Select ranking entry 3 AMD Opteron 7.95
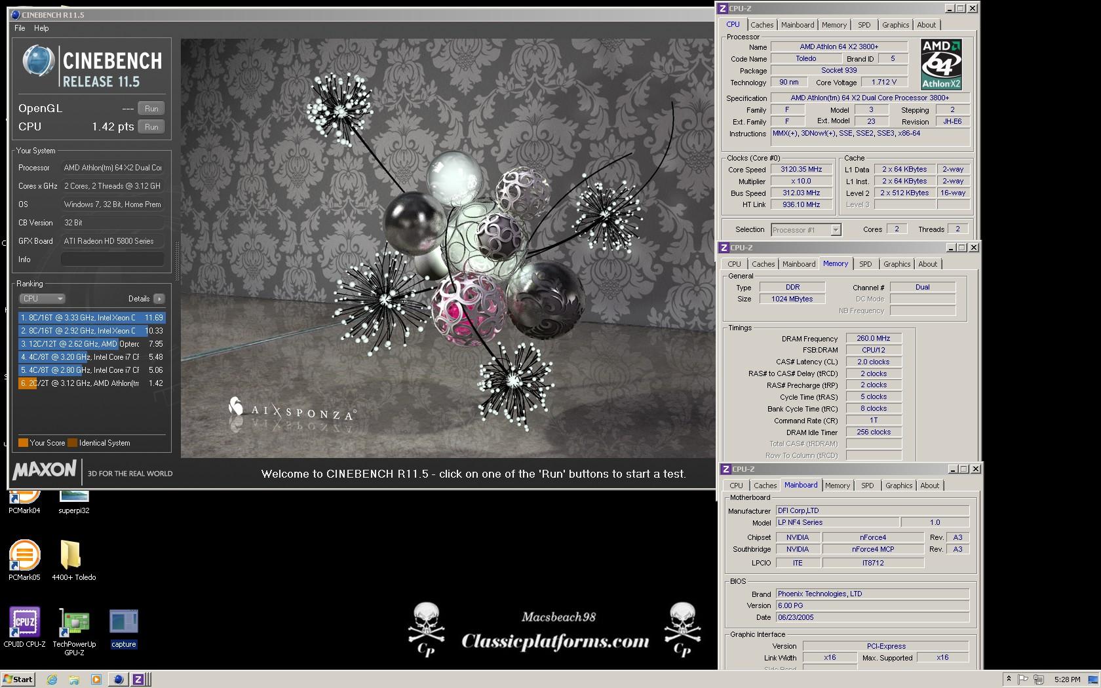 click(x=92, y=344)
